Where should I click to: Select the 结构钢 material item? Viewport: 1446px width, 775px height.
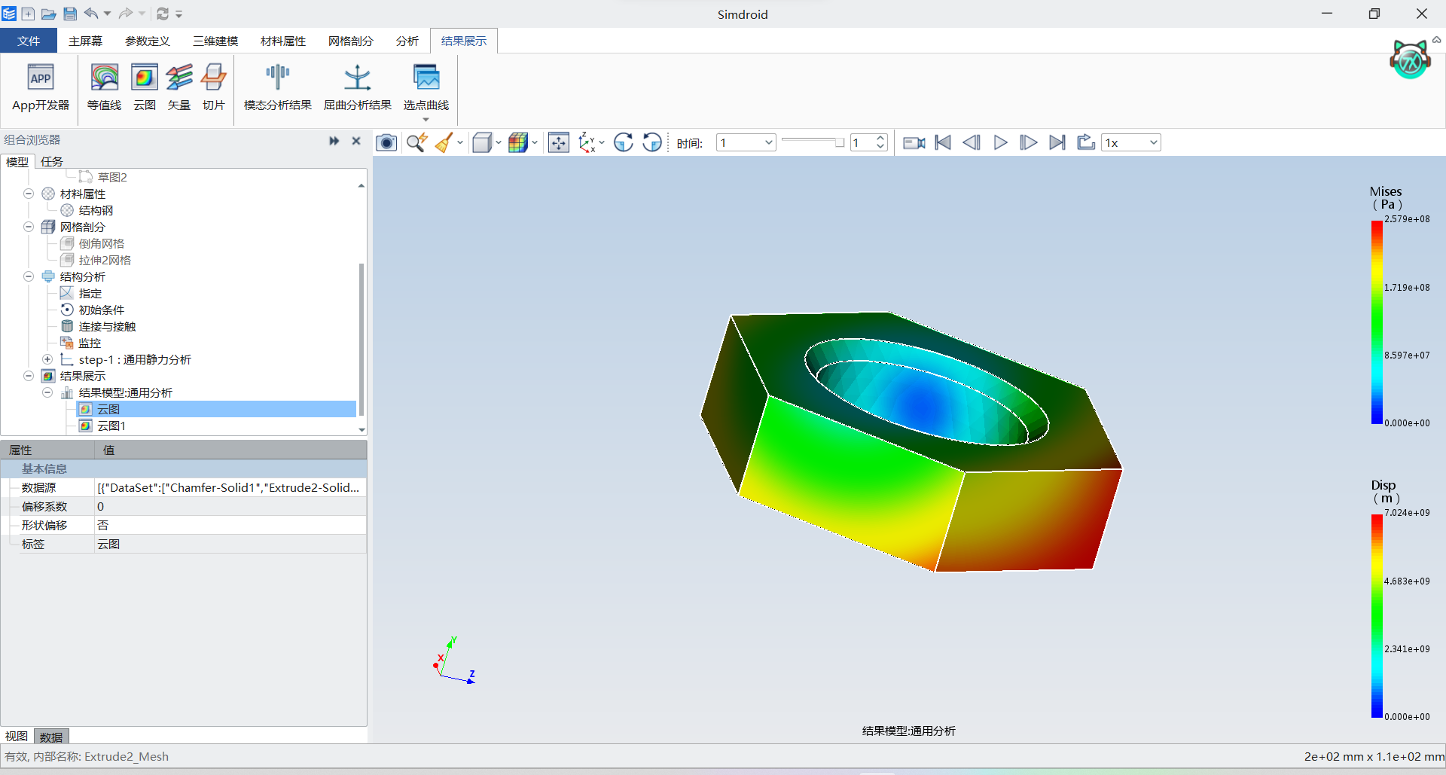point(96,210)
